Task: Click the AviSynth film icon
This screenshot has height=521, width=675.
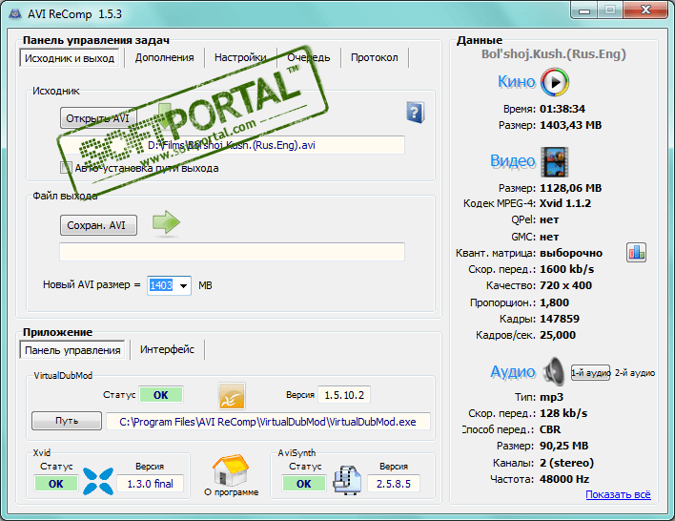Action: point(347,480)
